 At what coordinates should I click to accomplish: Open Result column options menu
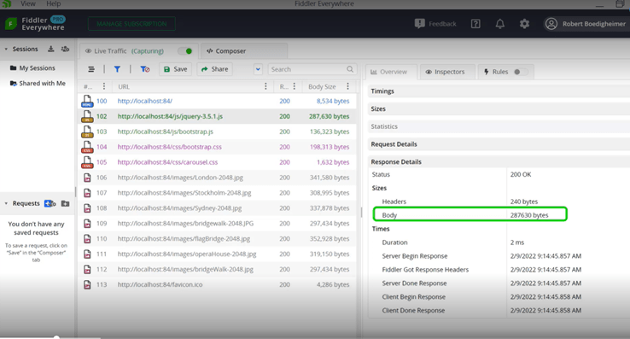(x=295, y=86)
